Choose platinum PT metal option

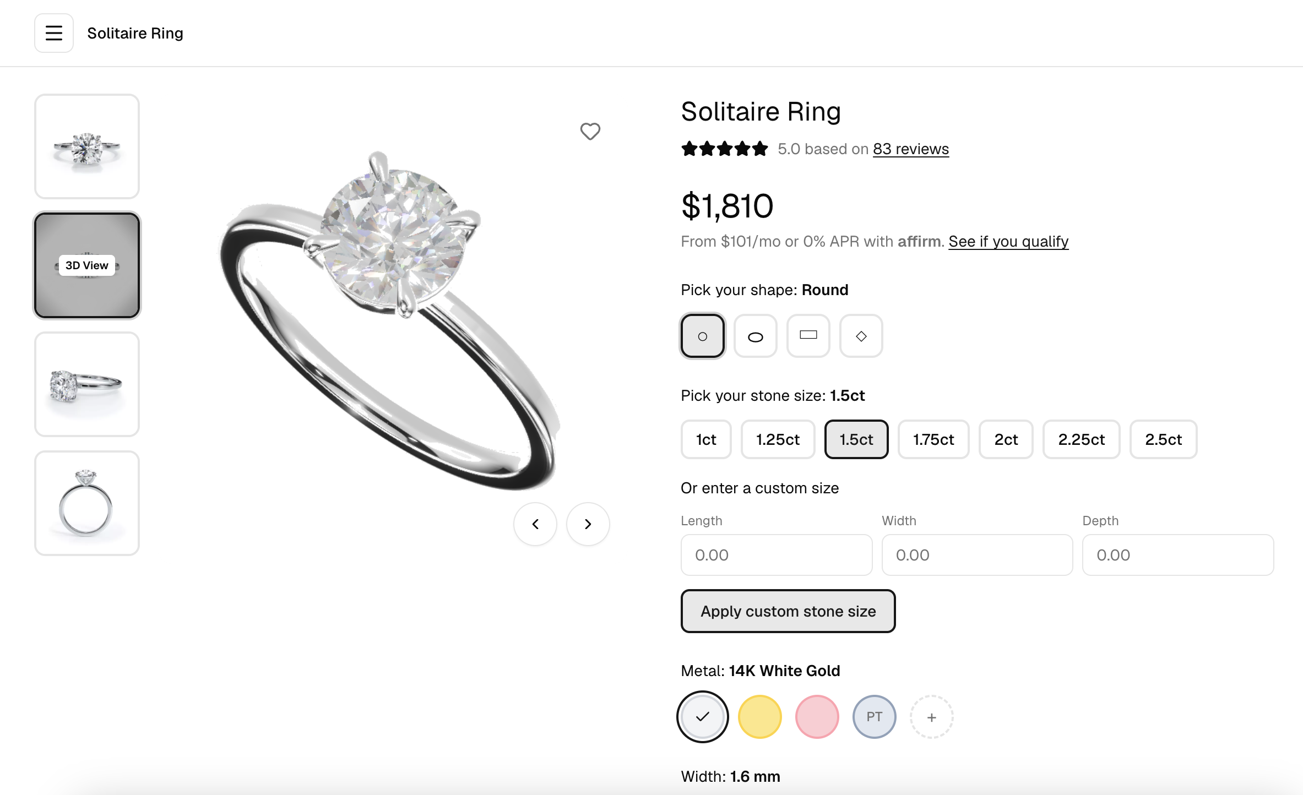coord(874,717)
